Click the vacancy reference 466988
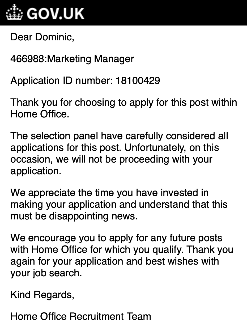The image size is (247, 331). click(x=27, y=58)
